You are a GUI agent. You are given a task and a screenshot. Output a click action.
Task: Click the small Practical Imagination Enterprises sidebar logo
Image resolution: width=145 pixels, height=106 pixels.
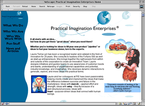(x=13, y=15)
